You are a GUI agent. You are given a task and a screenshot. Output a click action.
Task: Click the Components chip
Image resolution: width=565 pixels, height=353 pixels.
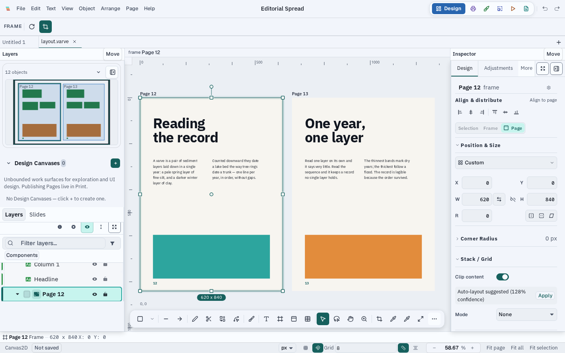coord(22,255)
